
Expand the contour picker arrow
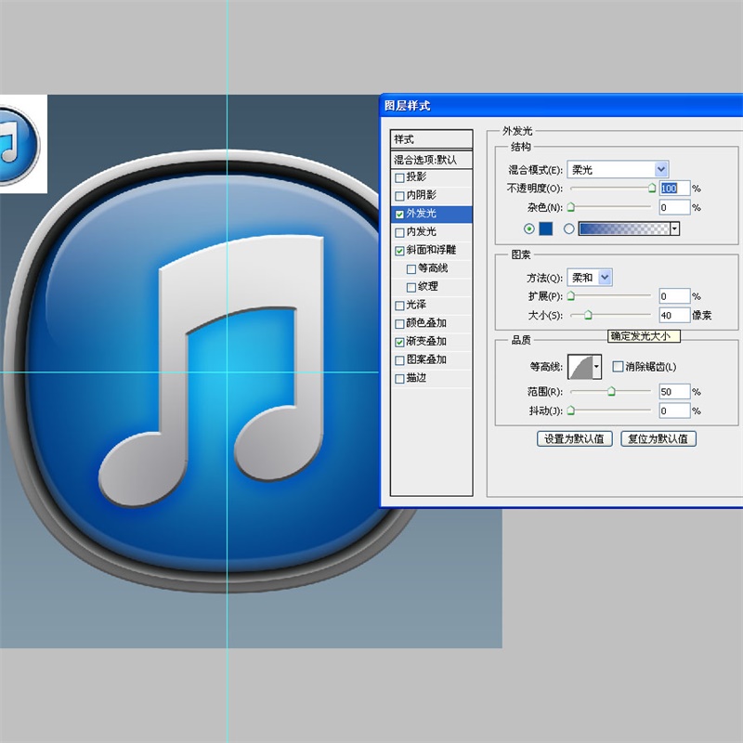coord(596,367)
